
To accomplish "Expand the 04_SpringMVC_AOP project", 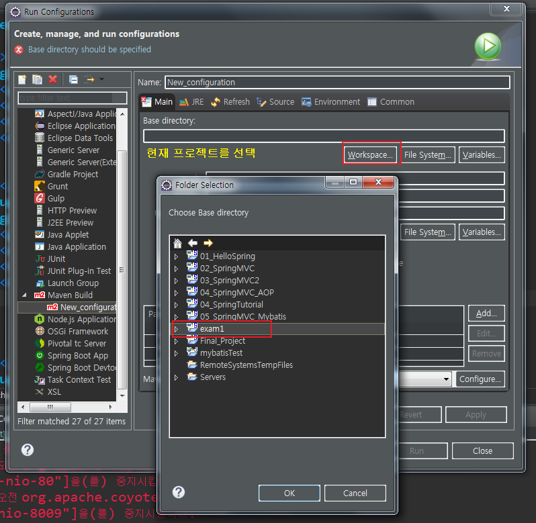I will pos(177,293).
